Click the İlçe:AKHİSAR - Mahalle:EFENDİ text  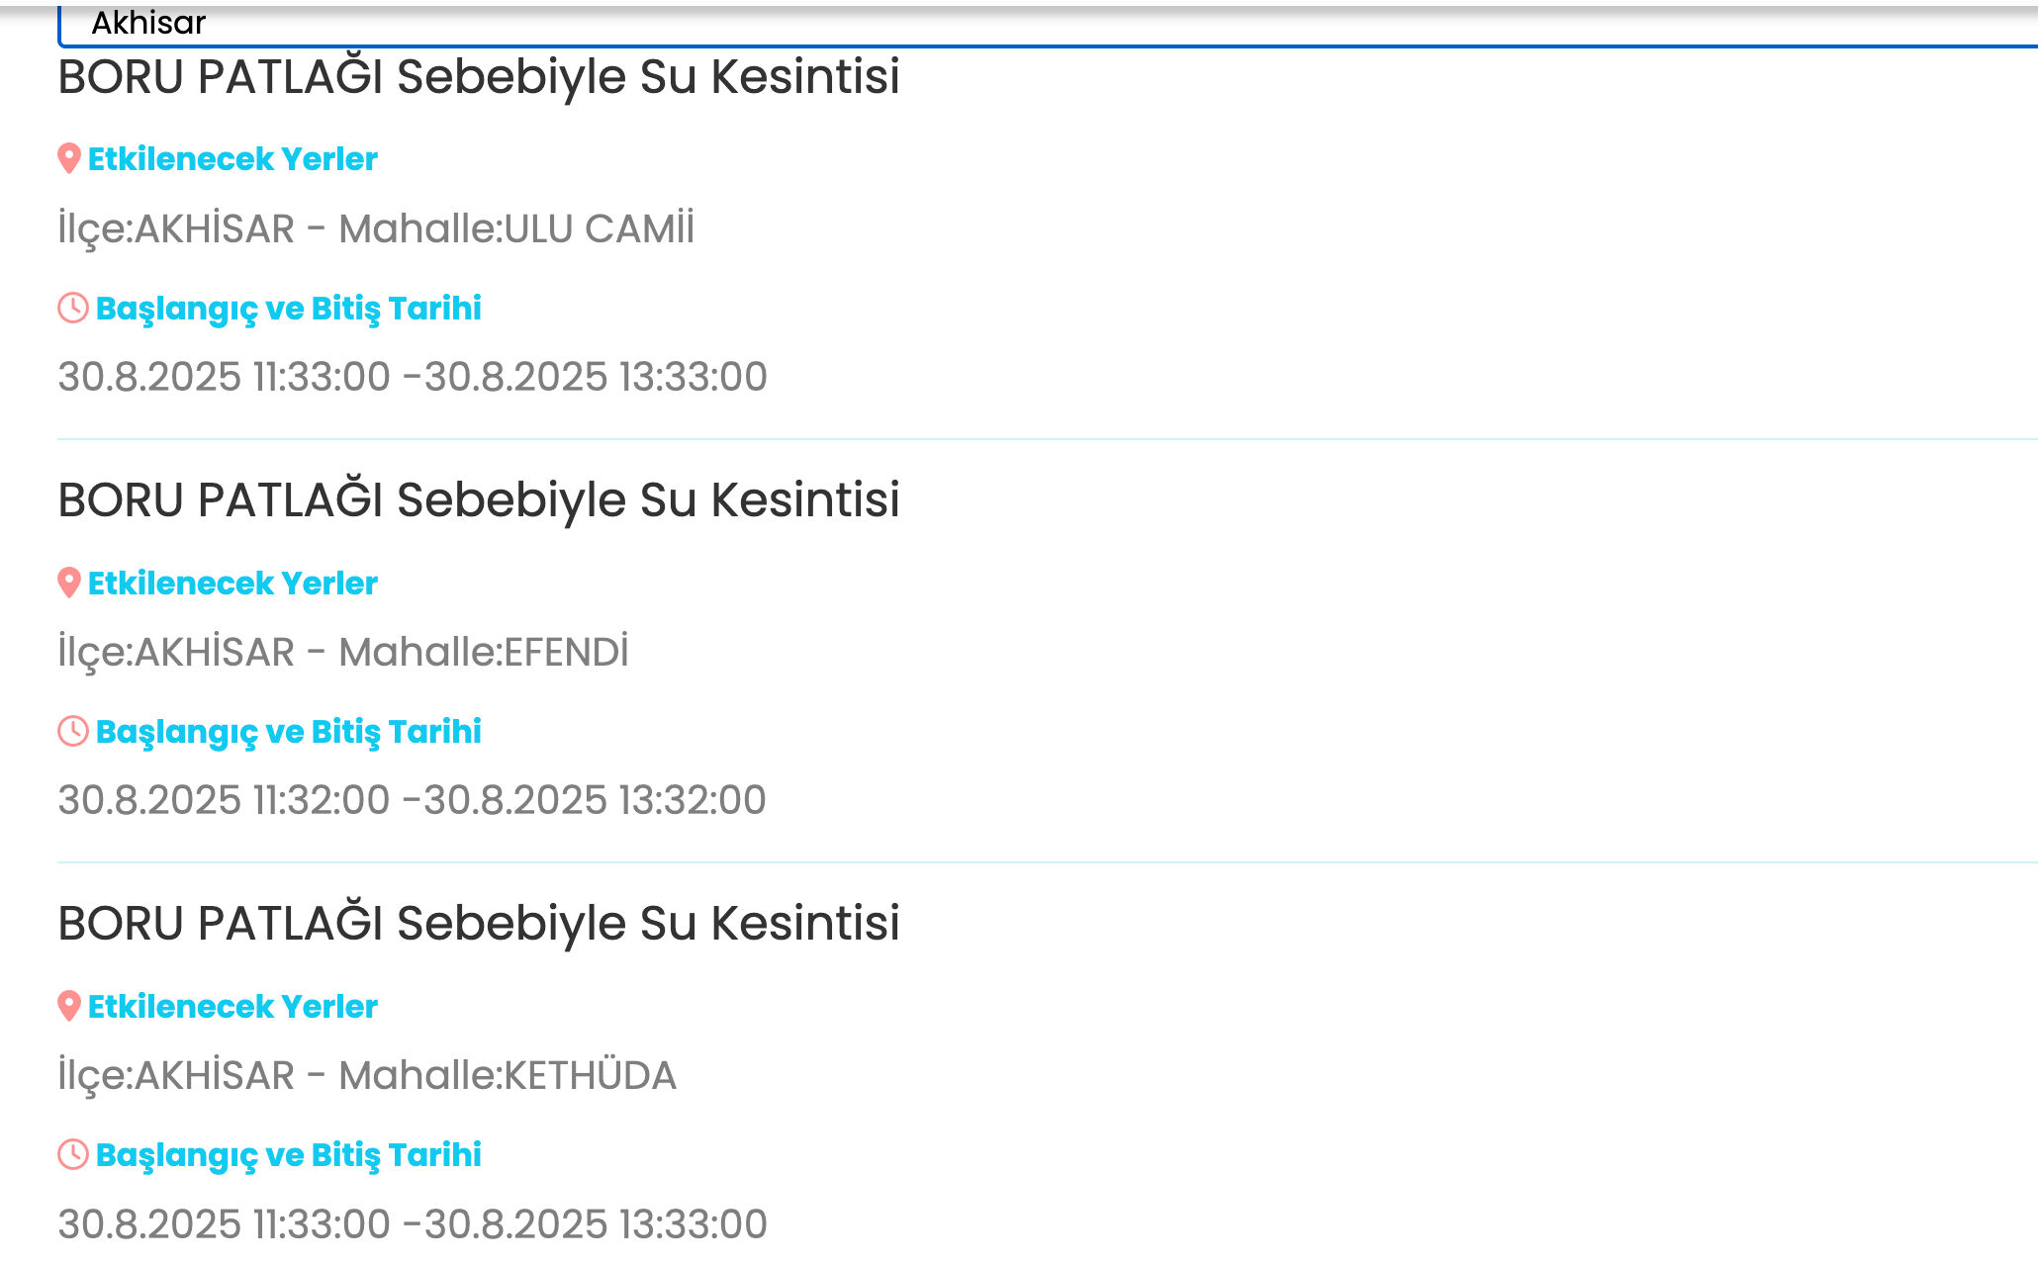(x=343, y=653)
